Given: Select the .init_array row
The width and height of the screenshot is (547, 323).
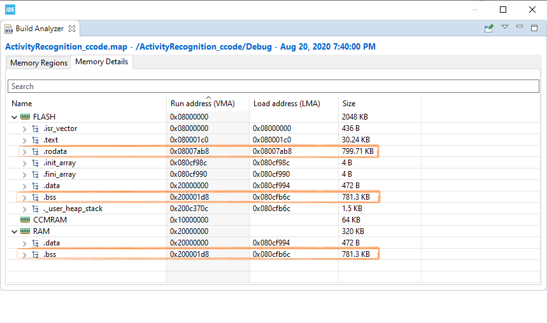Looking at the screenshot, I should click(59, 163).
